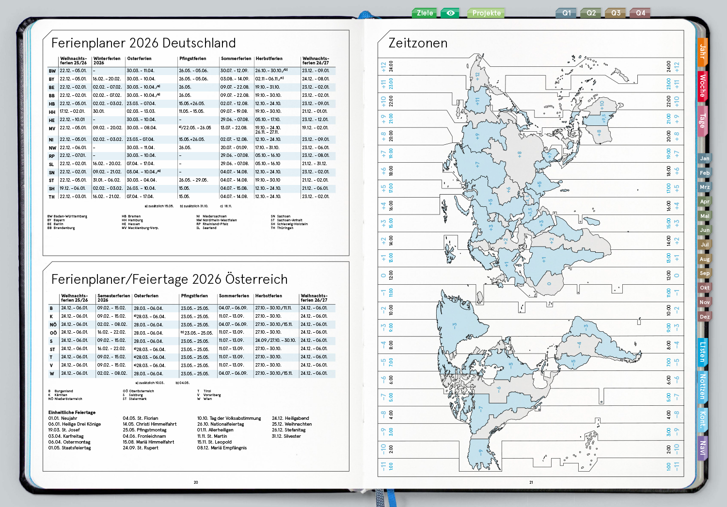The height and width of the screenshot is (507, 727).
Task: Click the page number 21
Action: pos(531,482)
